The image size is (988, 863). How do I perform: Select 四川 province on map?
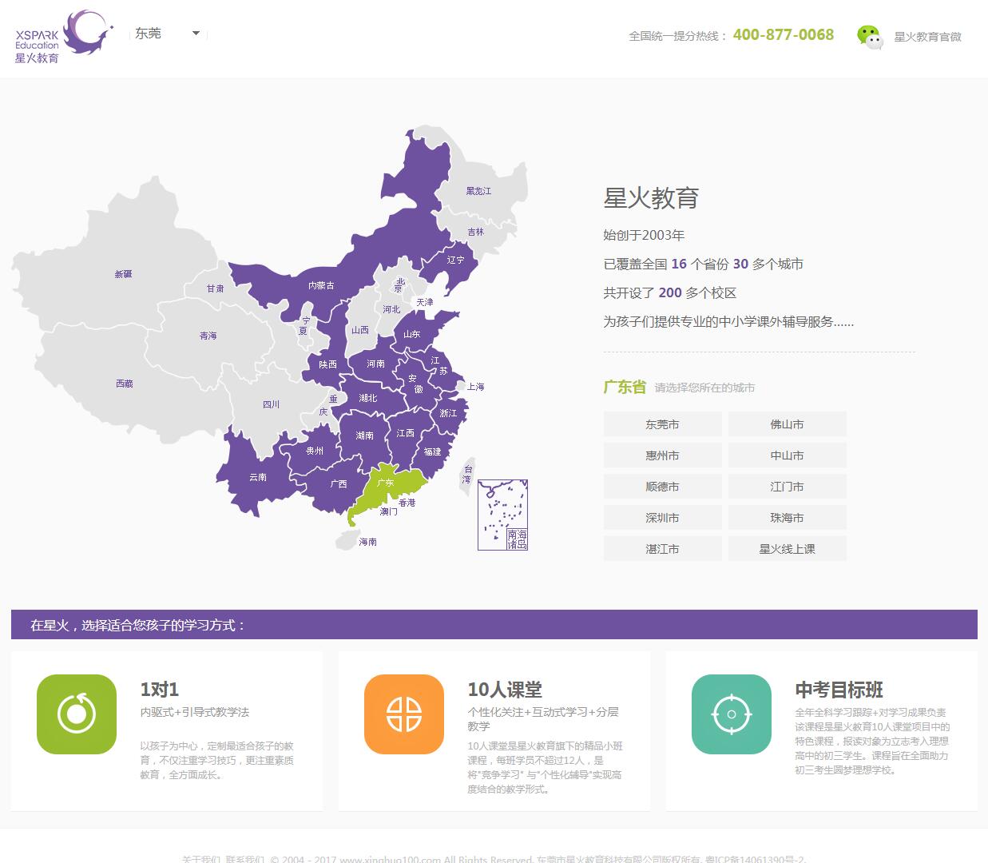coord(272,404)
